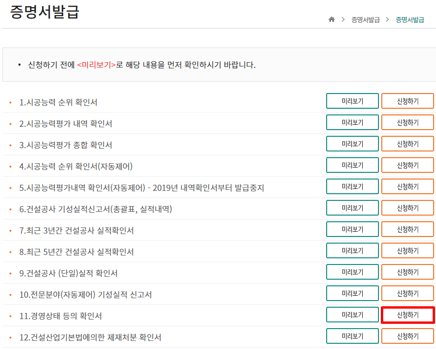
Task: Click text 4.시공능력 순위 확인서(자동제어)
Action: pos(76,167)
